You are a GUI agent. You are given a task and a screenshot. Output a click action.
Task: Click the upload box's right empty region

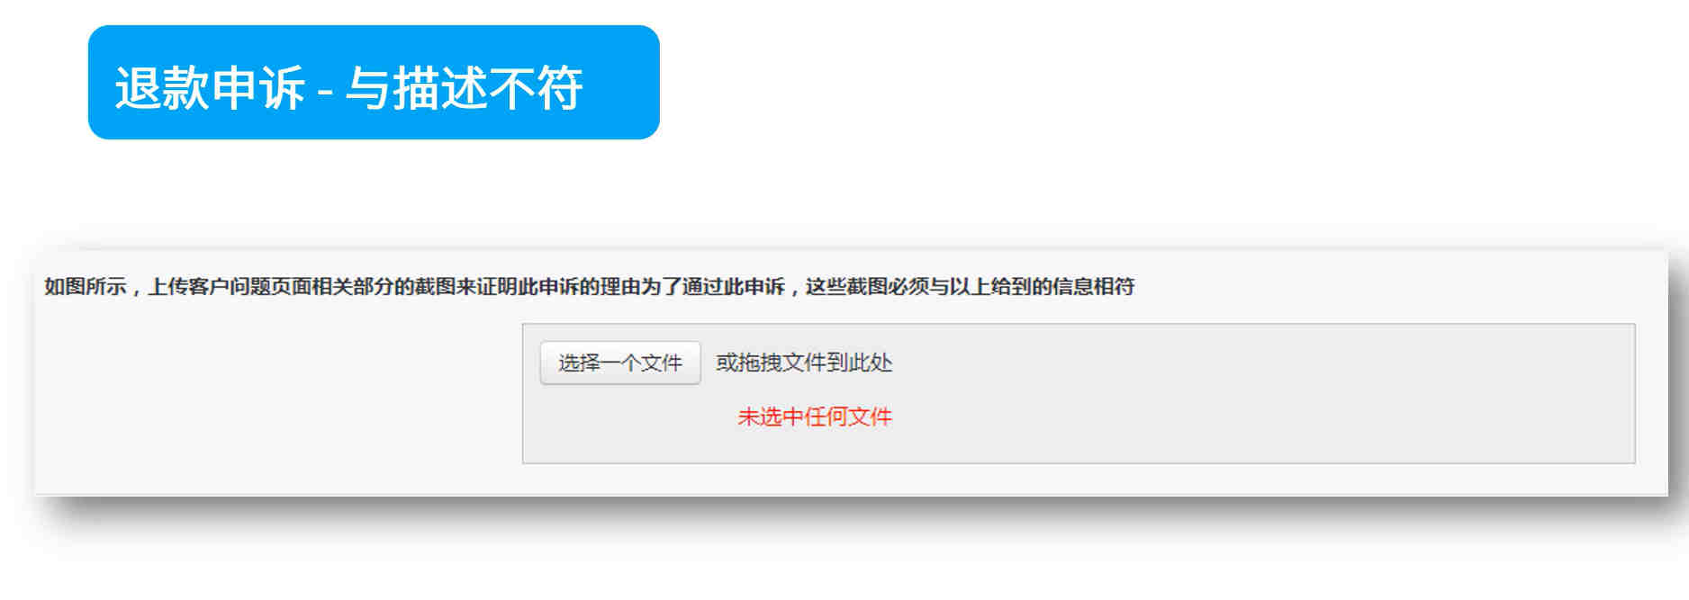pyautogui.click(x=1260, y=393)
